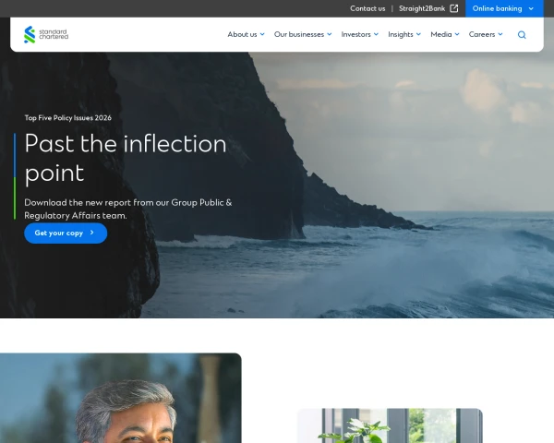The image size is (554, 443).
Task: Expand the Investors chevron
Action: pyautogui.click(x=376, y=34)
